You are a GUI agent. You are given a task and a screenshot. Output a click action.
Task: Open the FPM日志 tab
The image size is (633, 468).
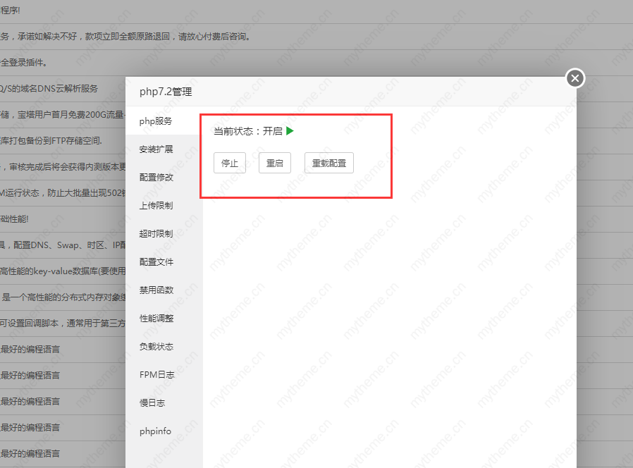(156, 375)
